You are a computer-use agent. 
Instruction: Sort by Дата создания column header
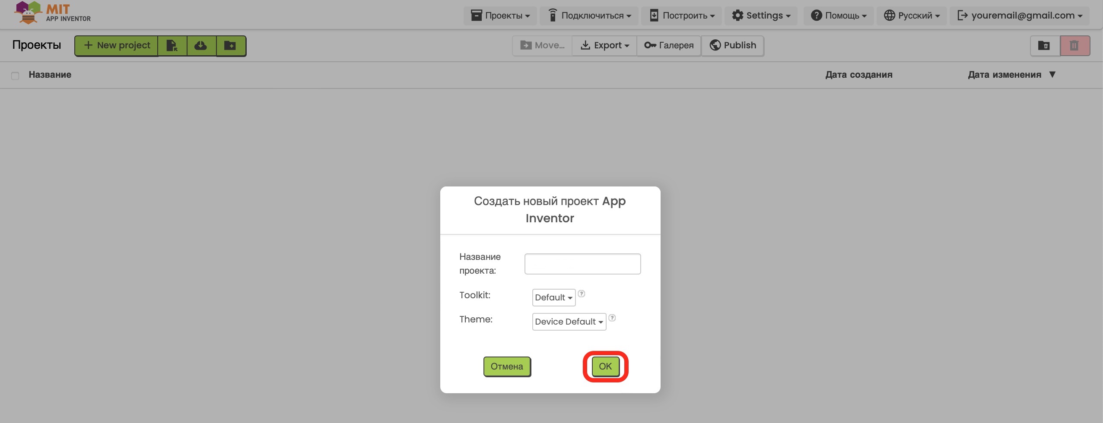pos(858,75)
